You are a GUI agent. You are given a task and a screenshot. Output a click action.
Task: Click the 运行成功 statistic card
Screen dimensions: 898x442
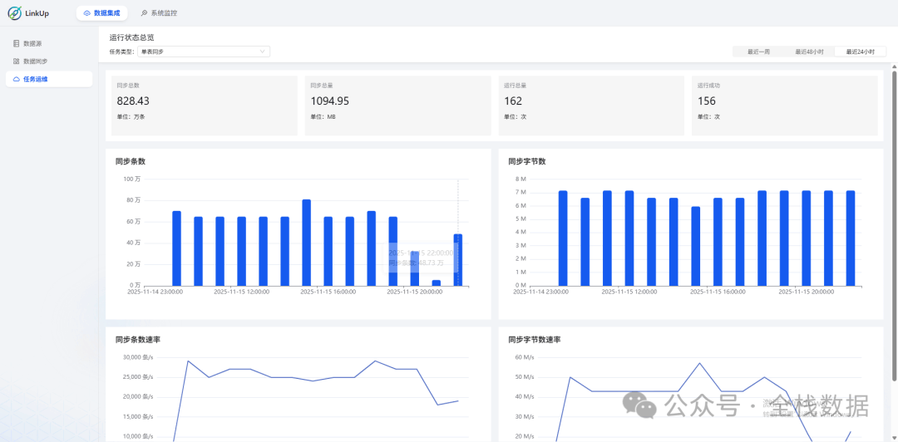(784, 106)
